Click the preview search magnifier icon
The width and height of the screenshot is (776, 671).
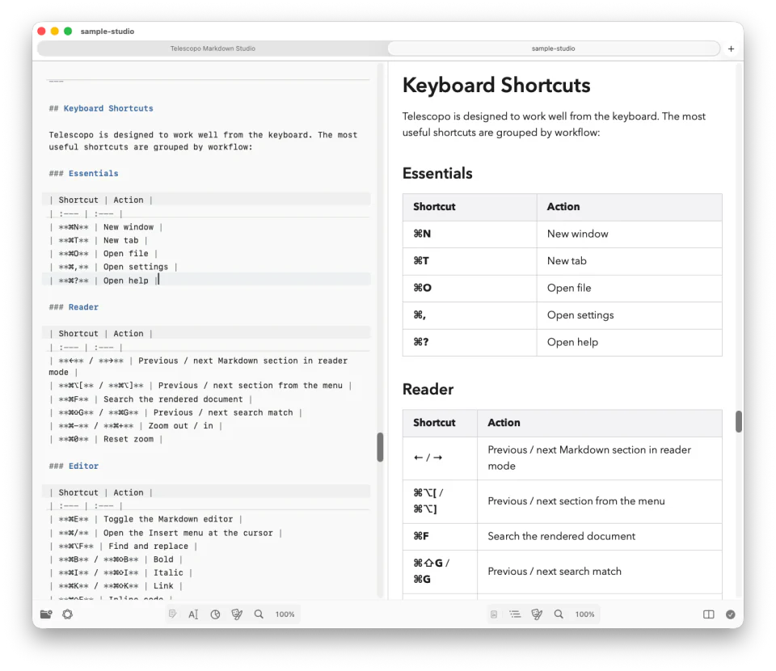[559, 614]
